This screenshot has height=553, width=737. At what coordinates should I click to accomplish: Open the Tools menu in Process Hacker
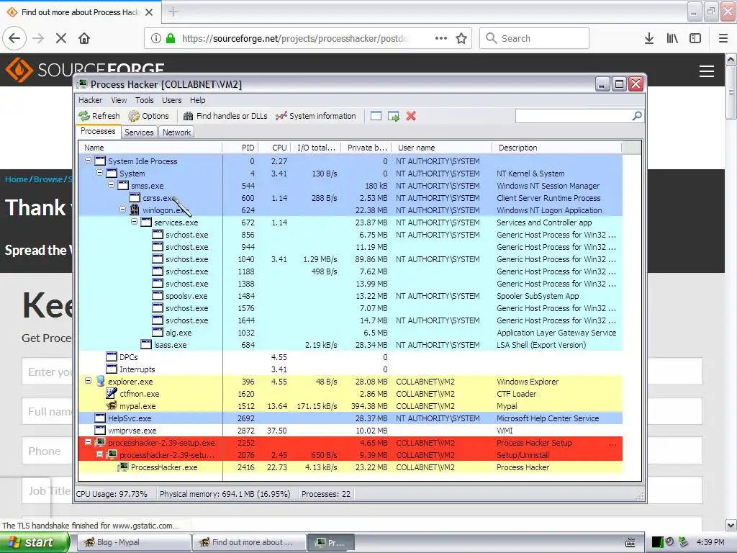coord(144,100)
